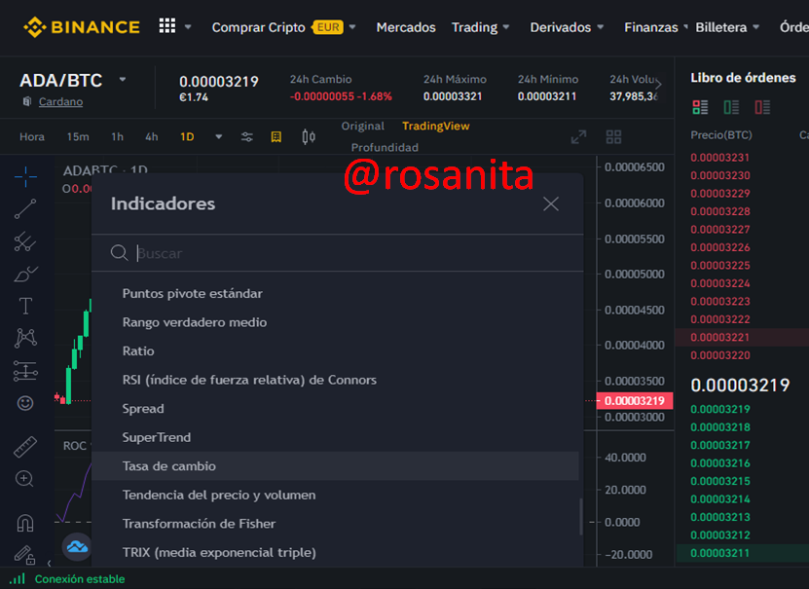This screenshot has width=809, height=589.
Task: Click the buy order price 0.00003211
Action: (719, 553)
